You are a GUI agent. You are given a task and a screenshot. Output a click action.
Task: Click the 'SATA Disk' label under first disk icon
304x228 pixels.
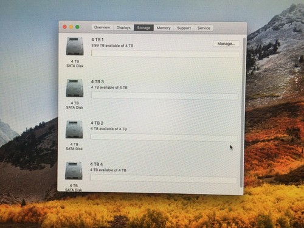[75, 66]
